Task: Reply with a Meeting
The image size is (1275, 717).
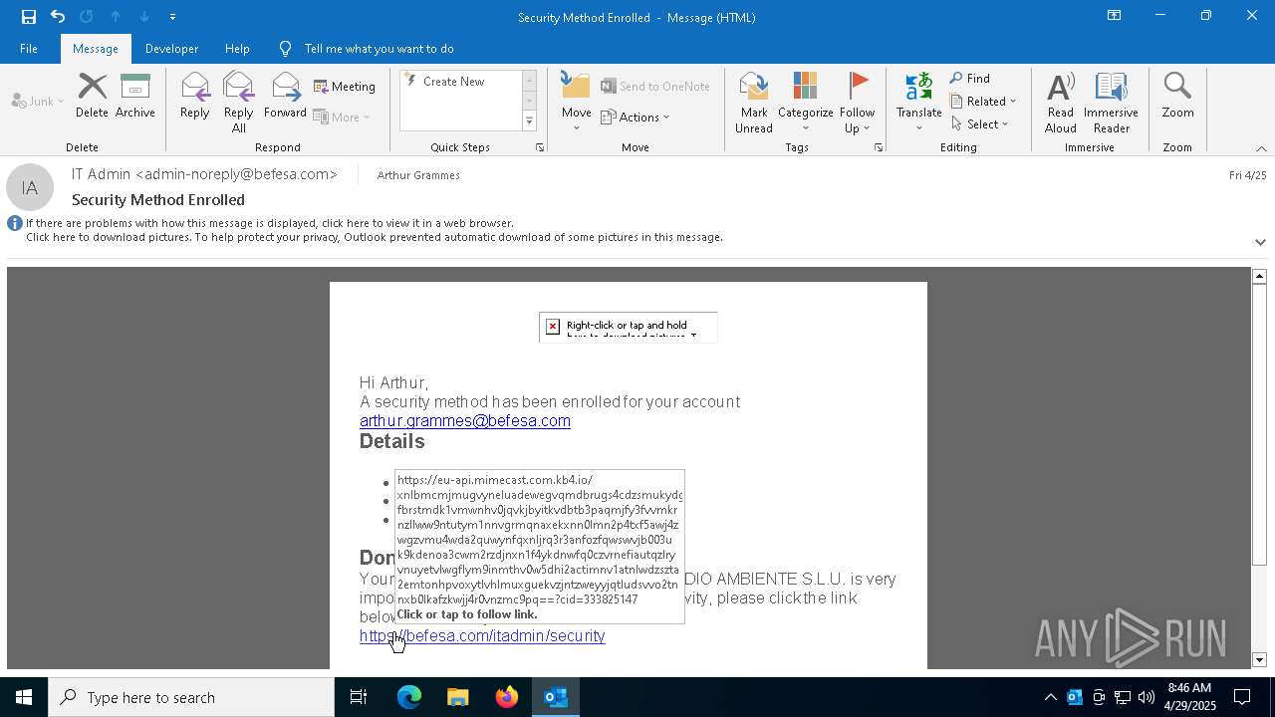Action: pos(345,87)
